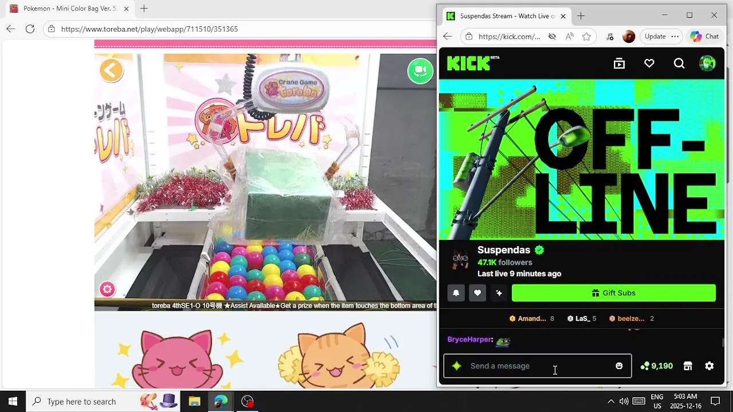Open Suspendas channel name link
The image size is (733, 412).
(504, 250)
